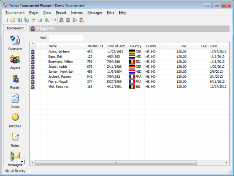Sort by the Events column header
The height and width of the screenshot is (176, 234).
pos(156,46)
